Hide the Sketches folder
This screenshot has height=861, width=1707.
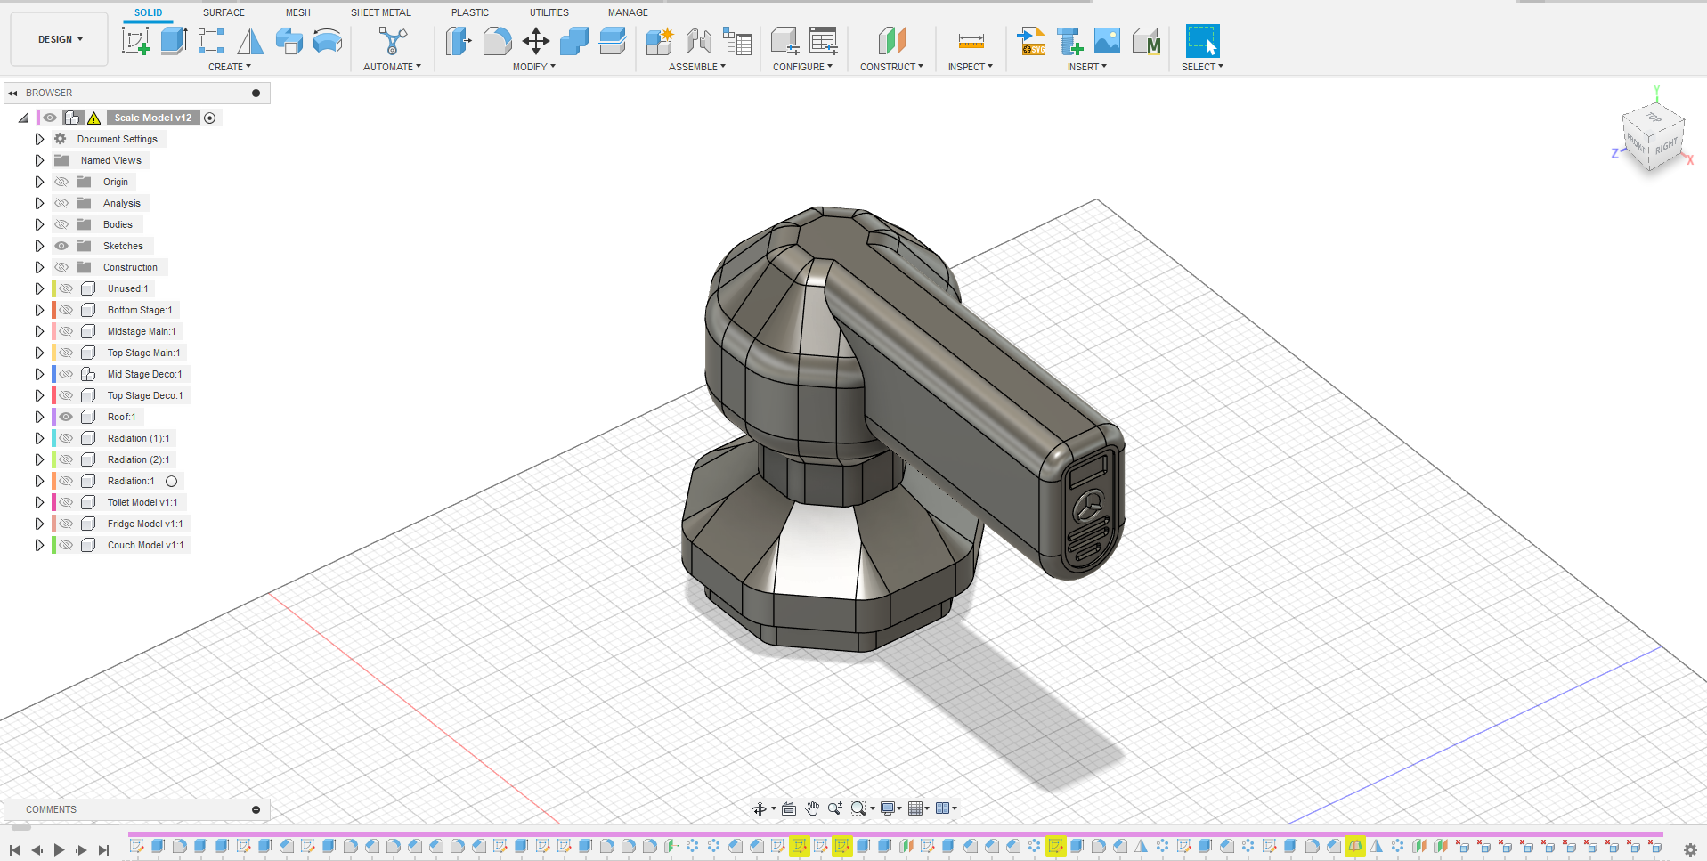(61, 246)
